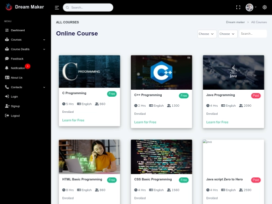Screen dimensions: 272x204
Task: Focus the course Search field beside filters
Action: 253,34
